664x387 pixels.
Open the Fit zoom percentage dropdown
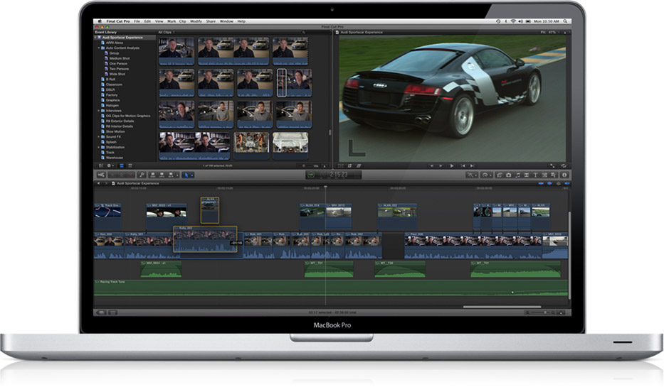(557, 32)
